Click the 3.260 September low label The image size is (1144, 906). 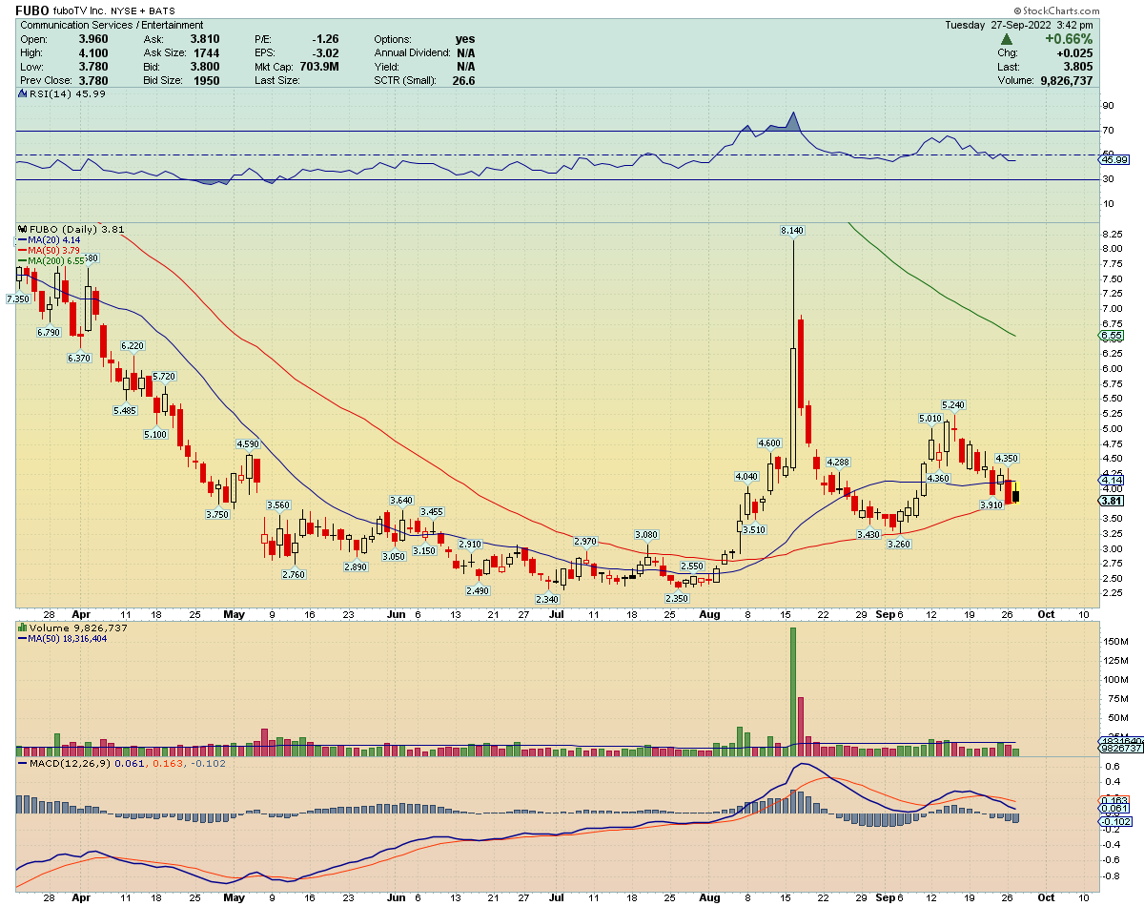898,544
